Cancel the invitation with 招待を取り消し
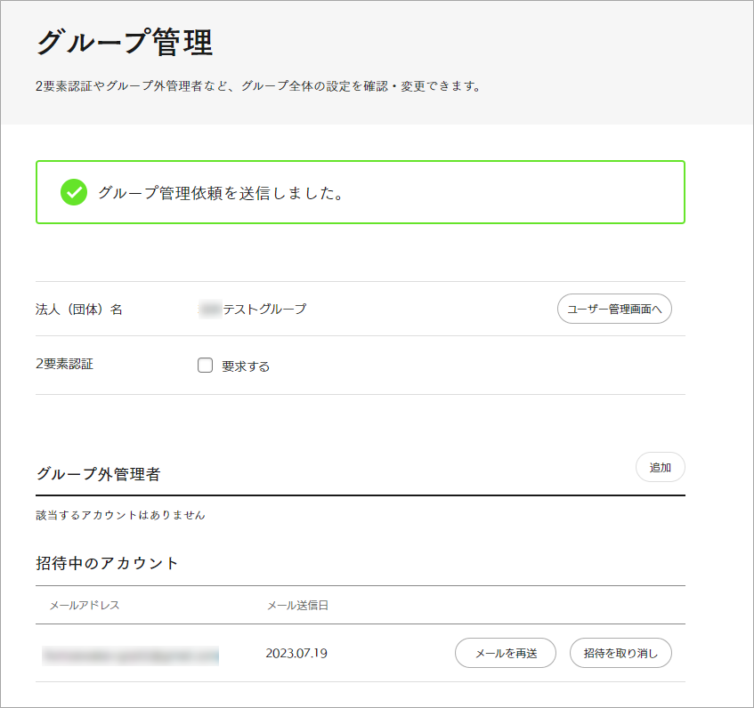The width and height of the screenshot is (754, 708). coord(620,654)
